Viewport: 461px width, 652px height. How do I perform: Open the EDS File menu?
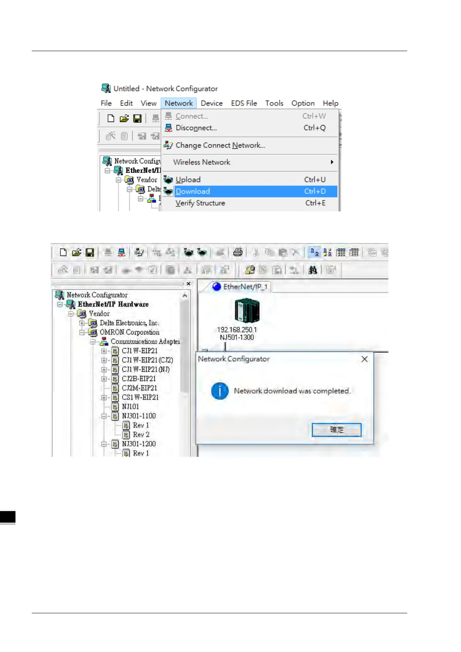244,103
